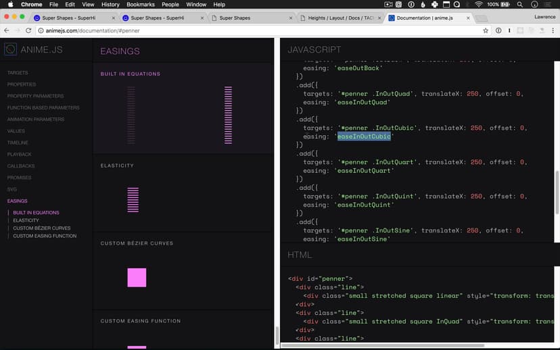Click the pink square Bézier demo

coord(137,278)
